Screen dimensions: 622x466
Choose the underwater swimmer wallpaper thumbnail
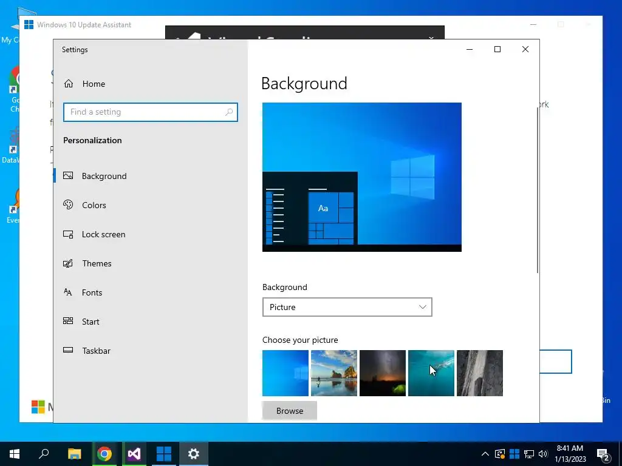(431, 373)
